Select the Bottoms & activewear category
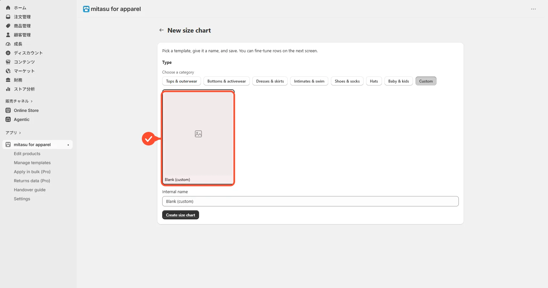548x288 pixels. [227, 81]
